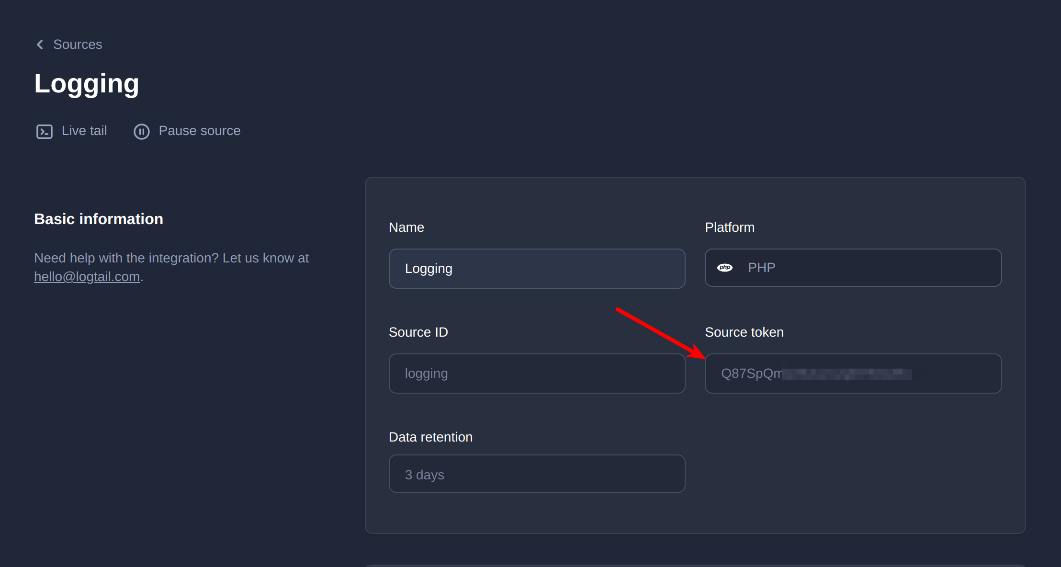Click the Pause source button
The height and width of the screenshot is (567, 1061).
187,131
